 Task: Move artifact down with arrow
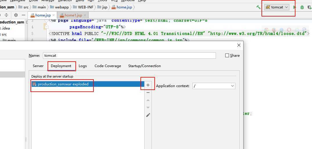point(148,108)
